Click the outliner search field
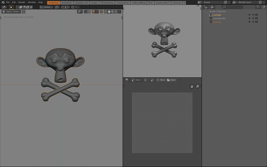The height and width of the screenshot is (167, 267). [x=233, y=7]
